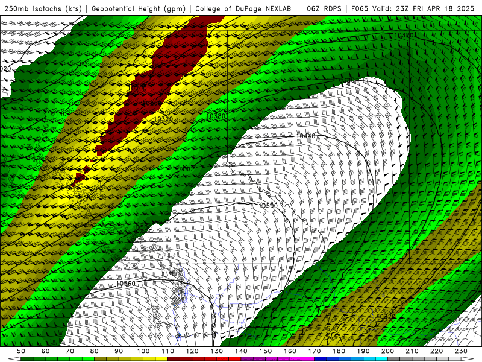Click the 10140 height contour label

[x=57, y=114]
